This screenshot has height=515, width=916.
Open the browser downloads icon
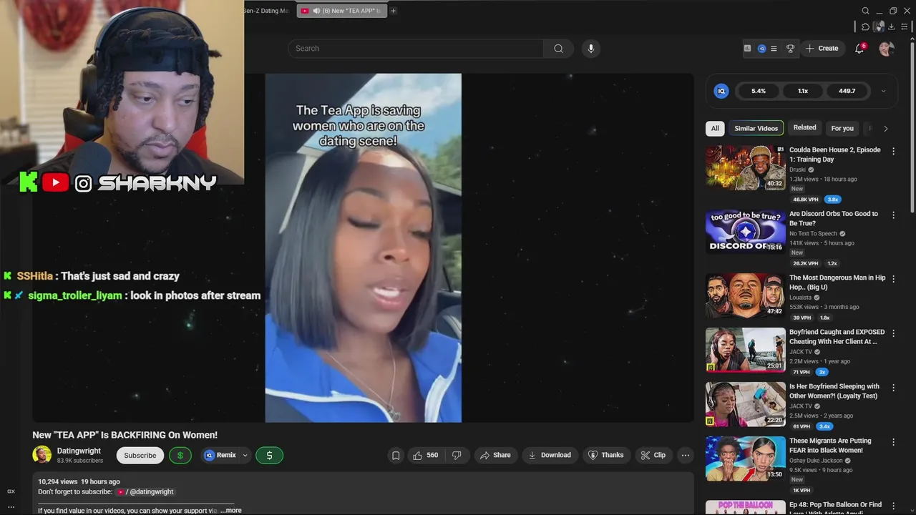891,26
